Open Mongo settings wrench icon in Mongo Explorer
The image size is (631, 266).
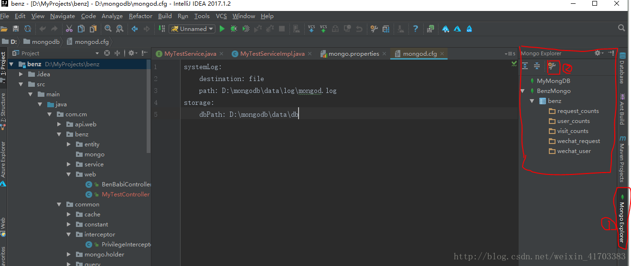click(552, 66)
